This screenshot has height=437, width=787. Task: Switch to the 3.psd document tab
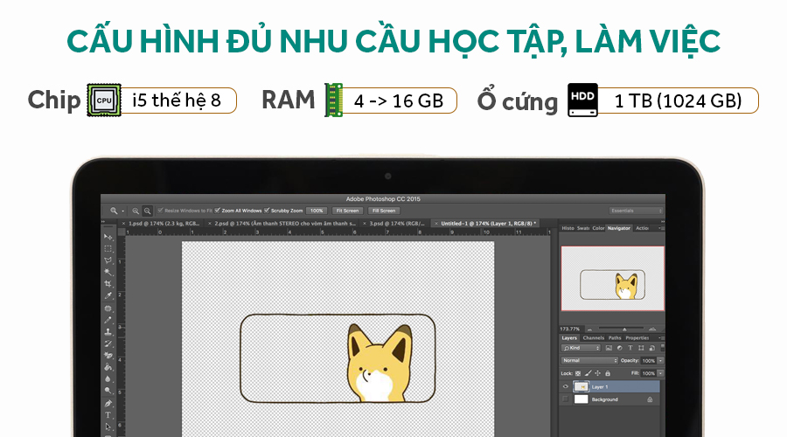396,224
